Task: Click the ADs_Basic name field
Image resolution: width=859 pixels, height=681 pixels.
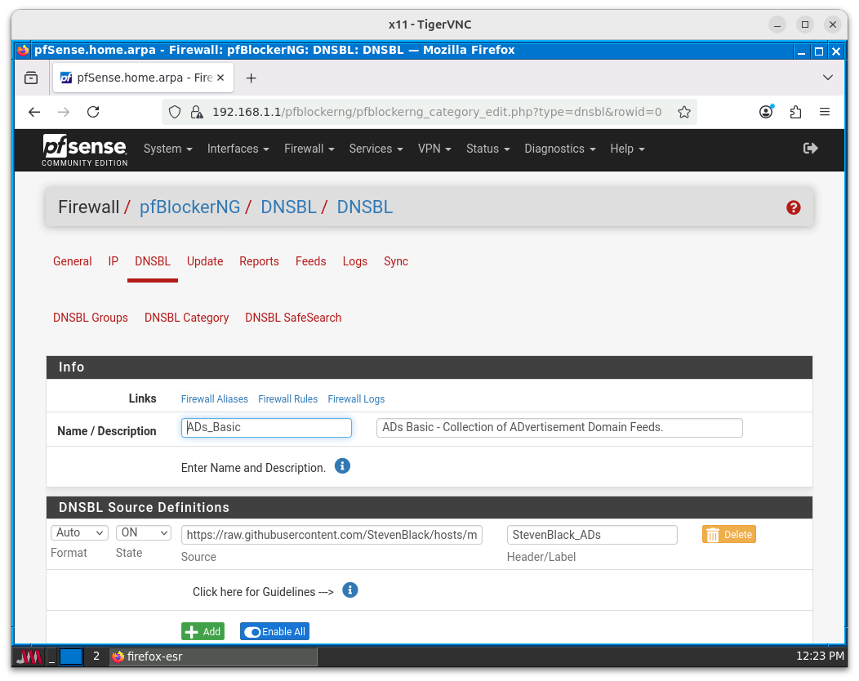Action: [x=266, y=427]
